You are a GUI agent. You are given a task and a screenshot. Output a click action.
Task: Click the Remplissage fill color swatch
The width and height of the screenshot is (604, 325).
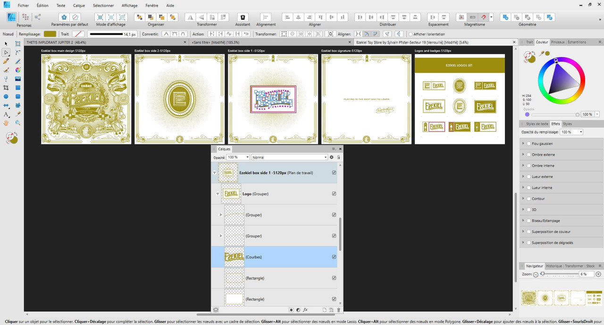[50, 34]
